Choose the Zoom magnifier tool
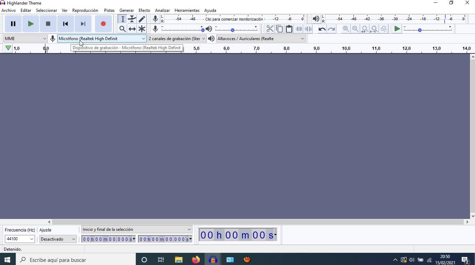This screenshot has height=265, width=475. 122,29
